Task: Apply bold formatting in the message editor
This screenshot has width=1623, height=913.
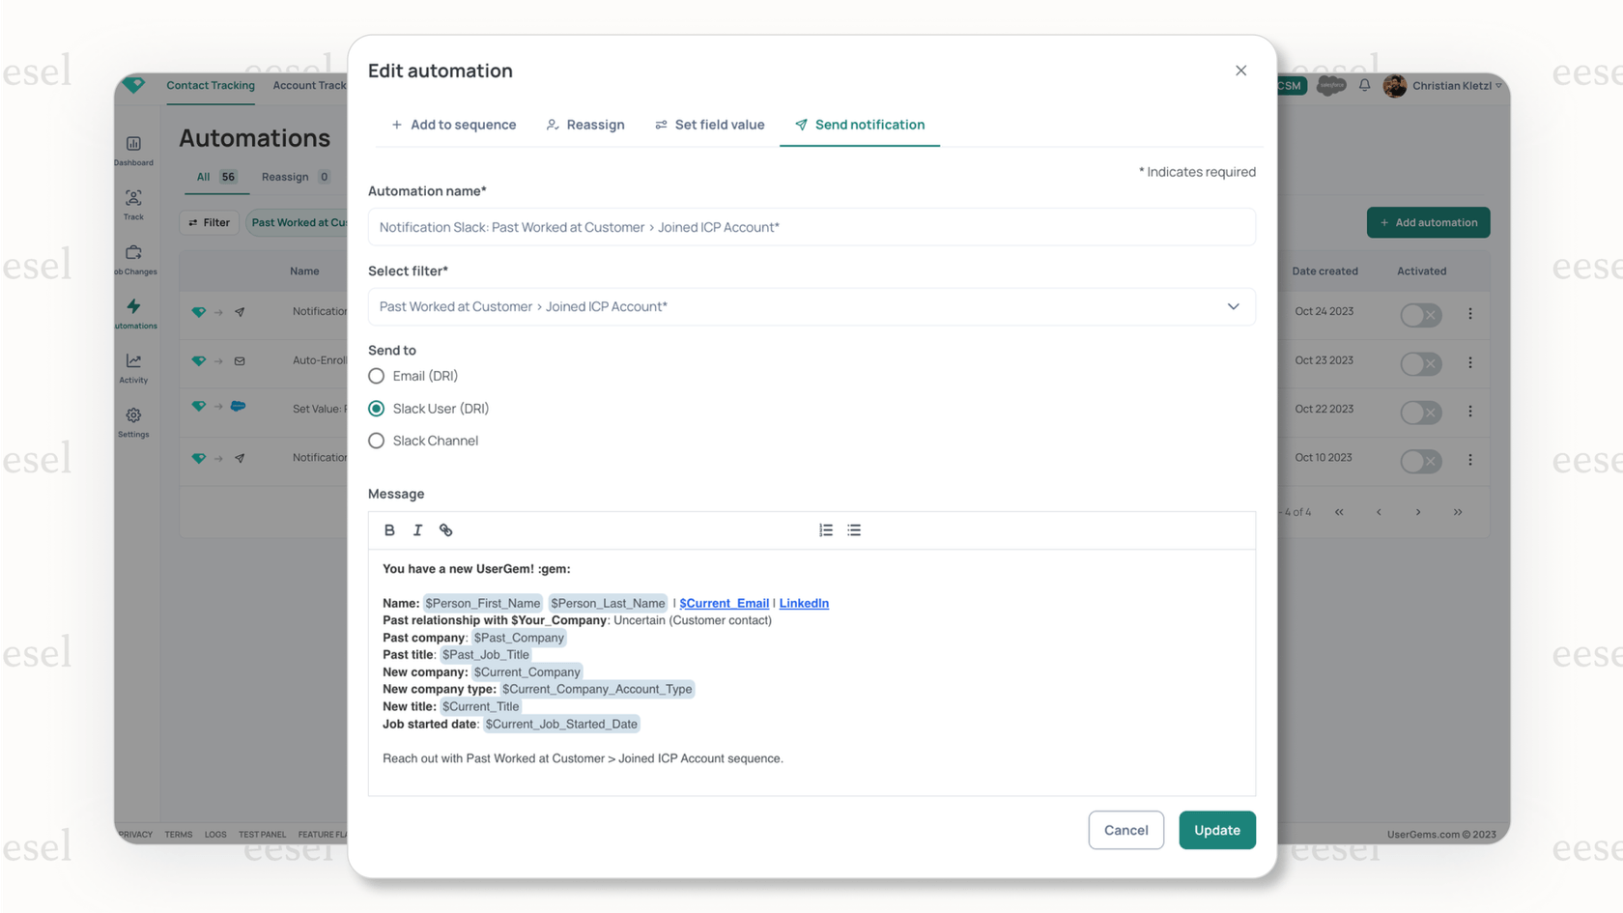Action: pos(389,529)
